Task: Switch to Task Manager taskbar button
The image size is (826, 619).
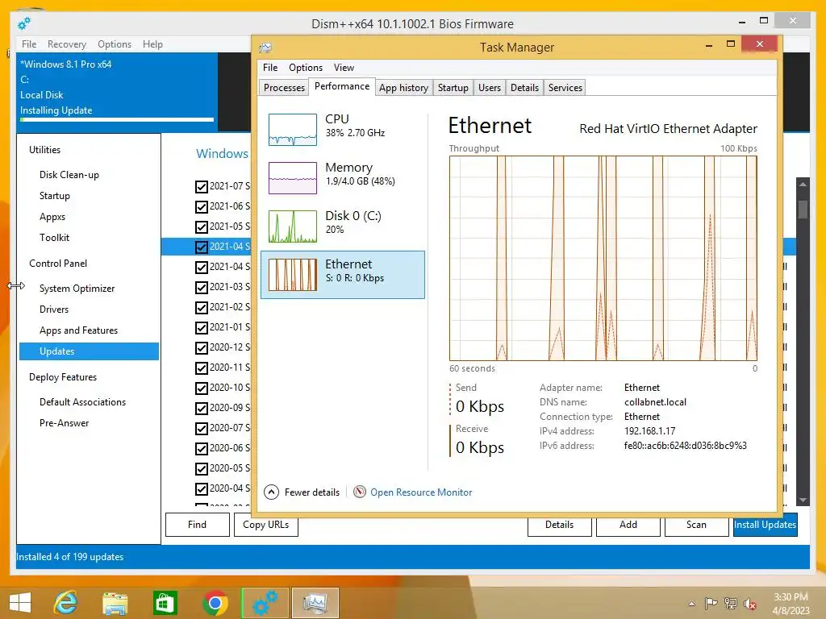Action: 315,603
